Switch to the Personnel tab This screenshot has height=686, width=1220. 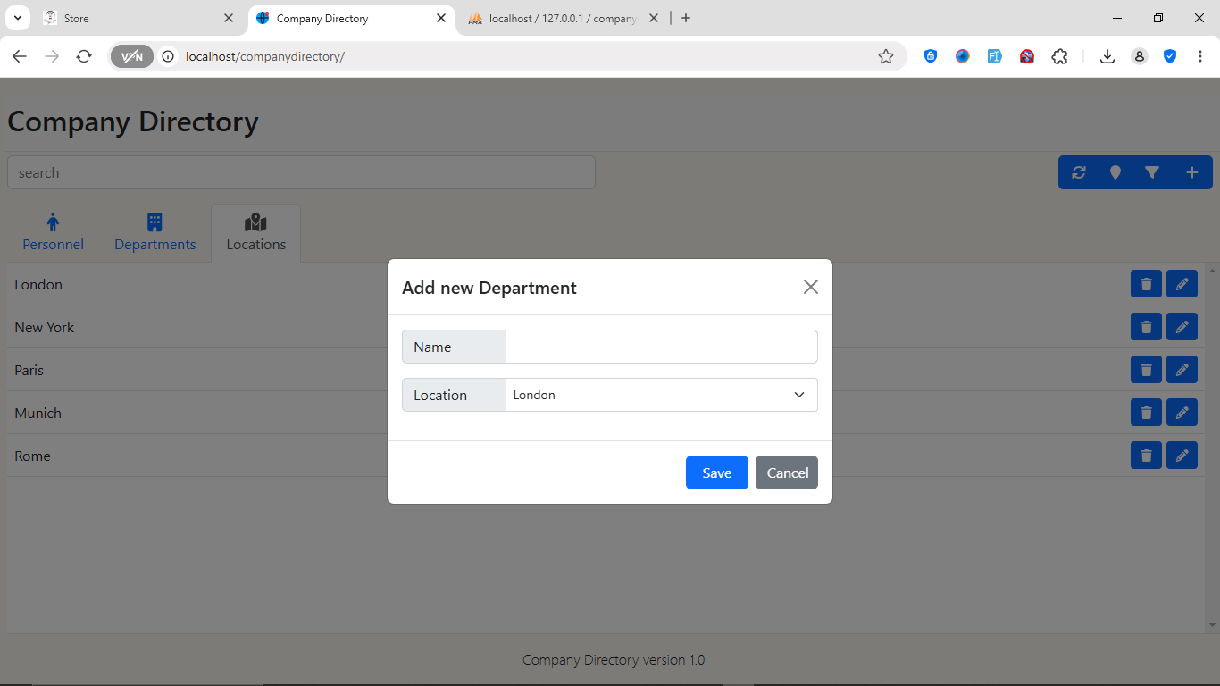pyautogui.click(x=54, y=232)
